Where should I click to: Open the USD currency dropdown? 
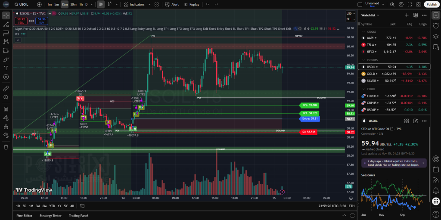tap(350, 13)
